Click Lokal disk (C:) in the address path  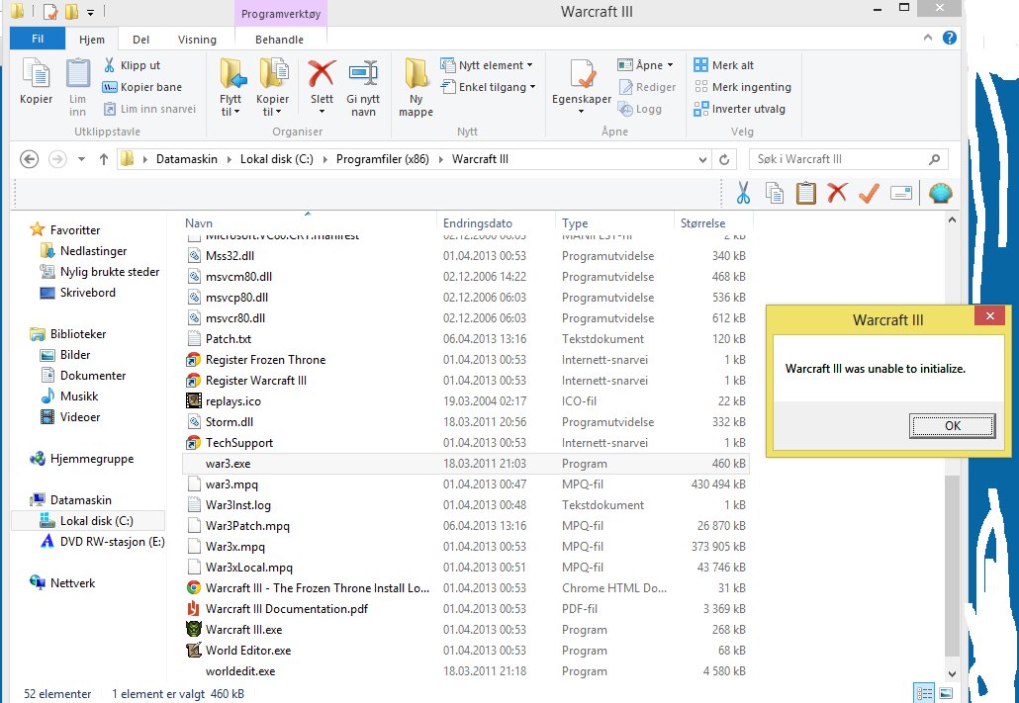(277, 159)
